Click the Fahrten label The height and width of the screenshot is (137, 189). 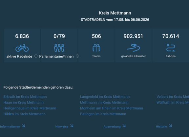pyautogui.click(x=171, y=56)
